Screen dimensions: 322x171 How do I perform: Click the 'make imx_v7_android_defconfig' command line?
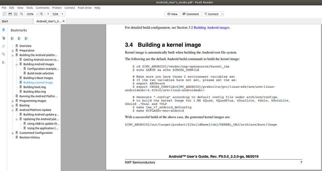pyautogui.click(x=162, y=107)
